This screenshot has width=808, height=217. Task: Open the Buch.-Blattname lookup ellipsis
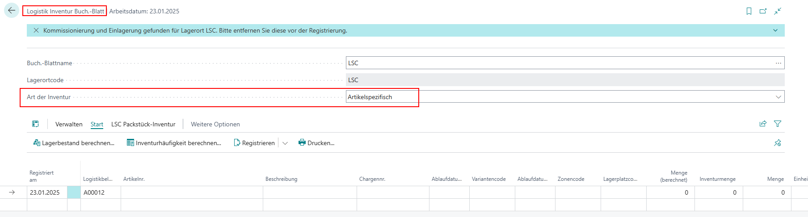pyautogui.click(x=779, y=63)
